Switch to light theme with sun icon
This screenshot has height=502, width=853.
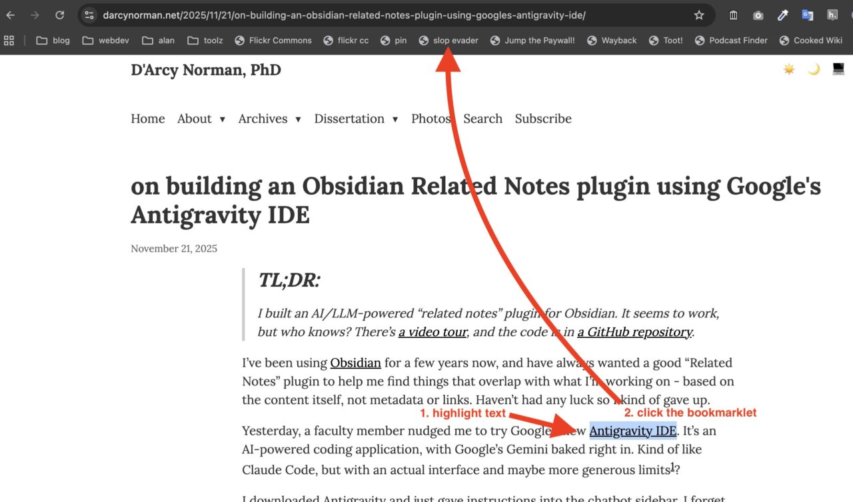(x=789, y=69)
